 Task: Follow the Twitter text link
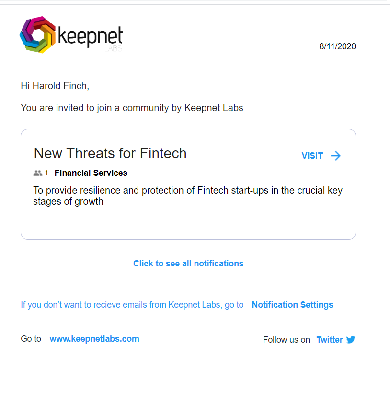click(330, 340)
